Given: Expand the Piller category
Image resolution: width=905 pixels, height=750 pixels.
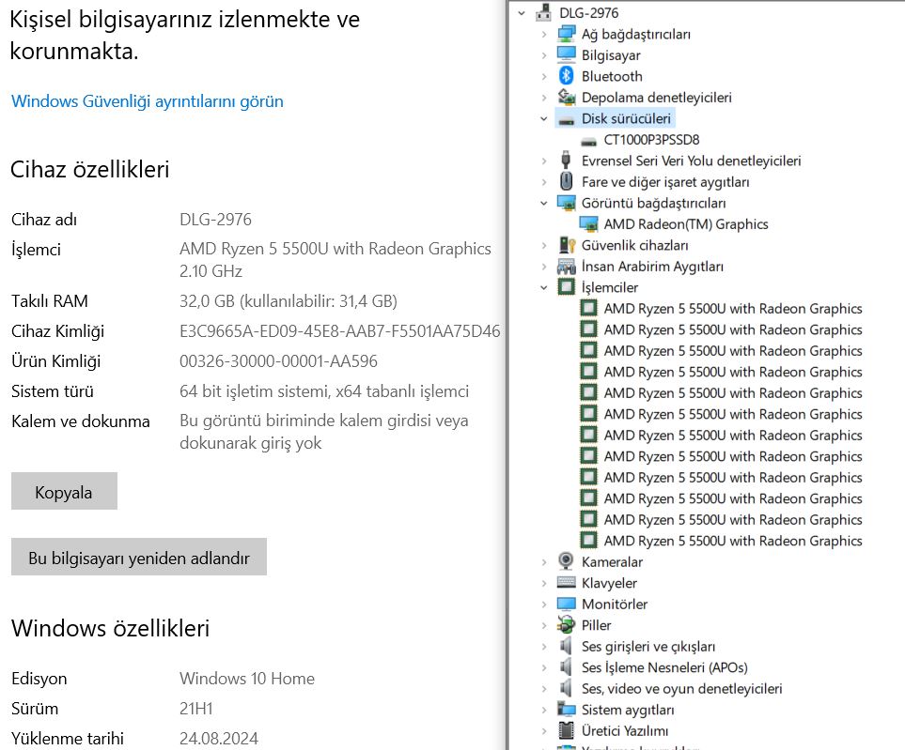Looking at the screenshot, I should (x=544, y=625).
